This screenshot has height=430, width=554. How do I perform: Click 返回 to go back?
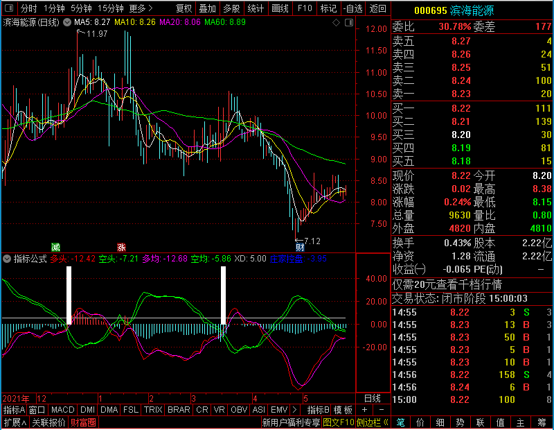pyautogui.click(x=377, y=8)
